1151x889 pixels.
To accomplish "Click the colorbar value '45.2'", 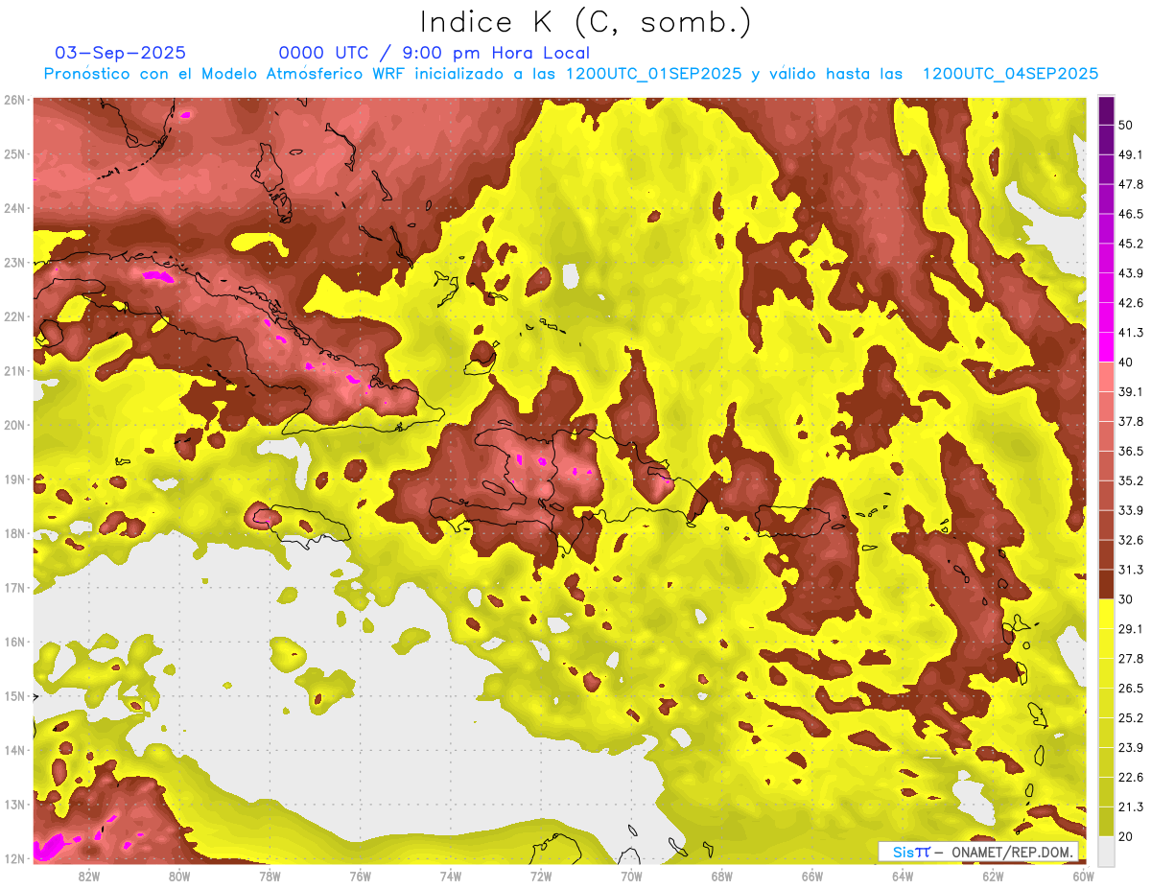I will [x=1130, y=244].
